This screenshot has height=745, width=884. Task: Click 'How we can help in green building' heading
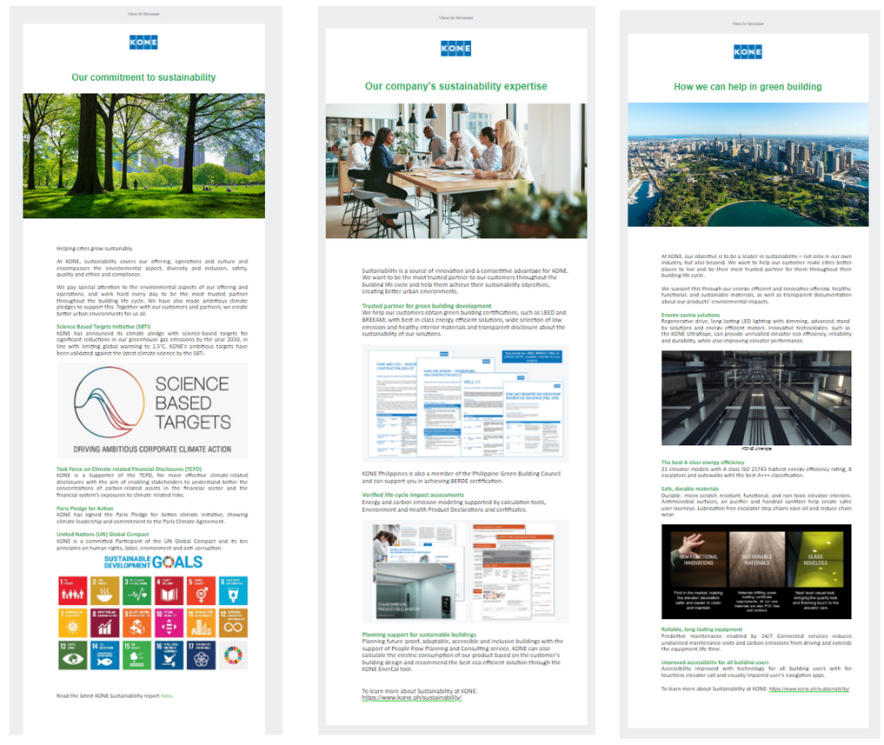click(x=748, y=87)
